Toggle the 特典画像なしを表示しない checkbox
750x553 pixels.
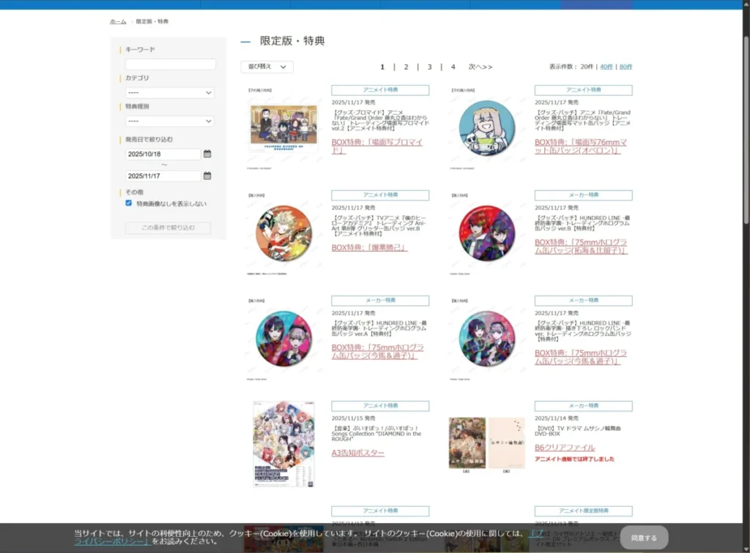pyautogui.click(x=129, y=203)
